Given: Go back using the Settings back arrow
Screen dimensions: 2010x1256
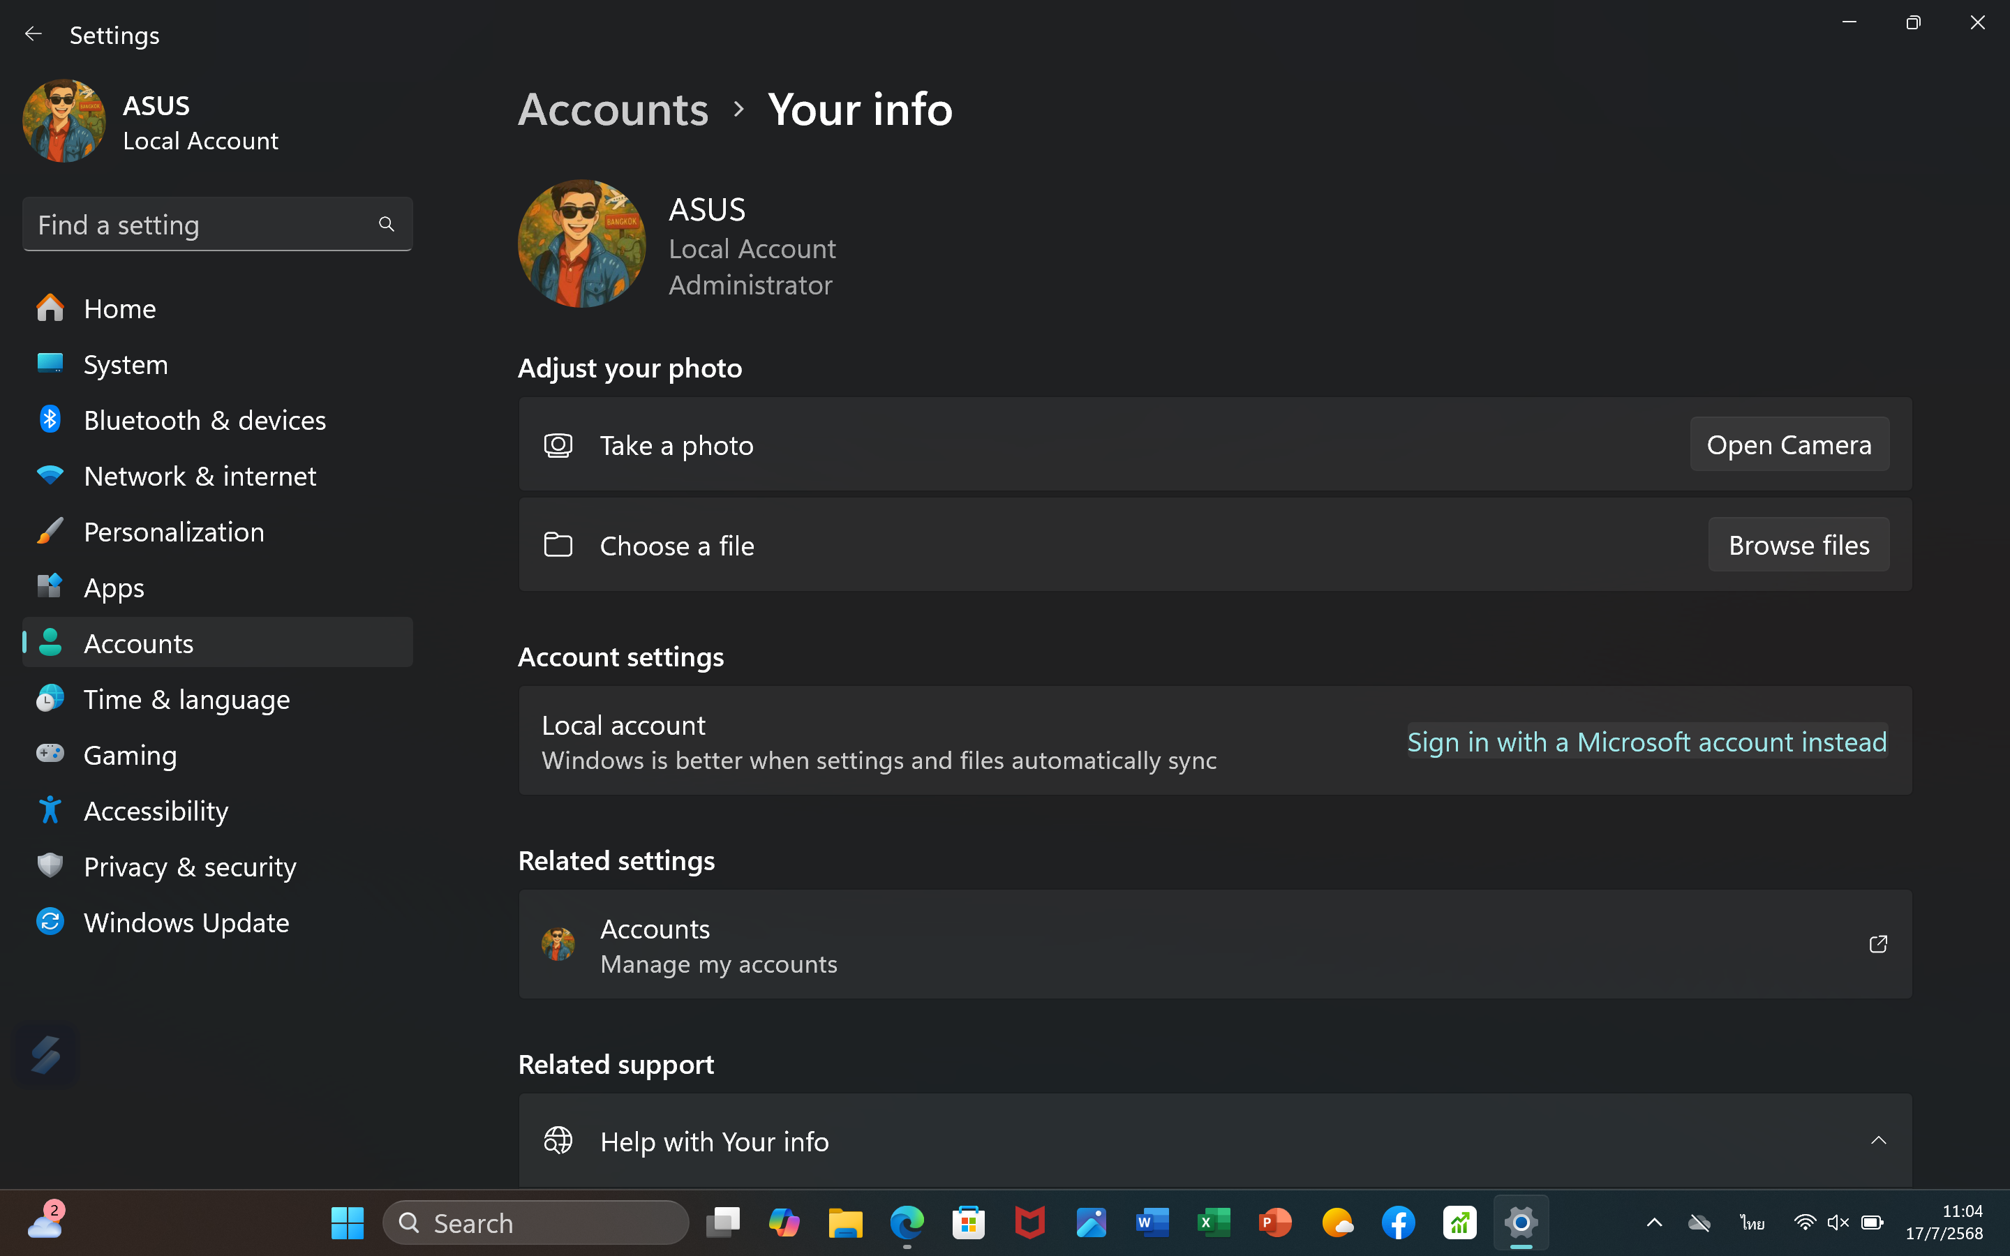Looking at the screenshot, I should [x=33, y=34].
